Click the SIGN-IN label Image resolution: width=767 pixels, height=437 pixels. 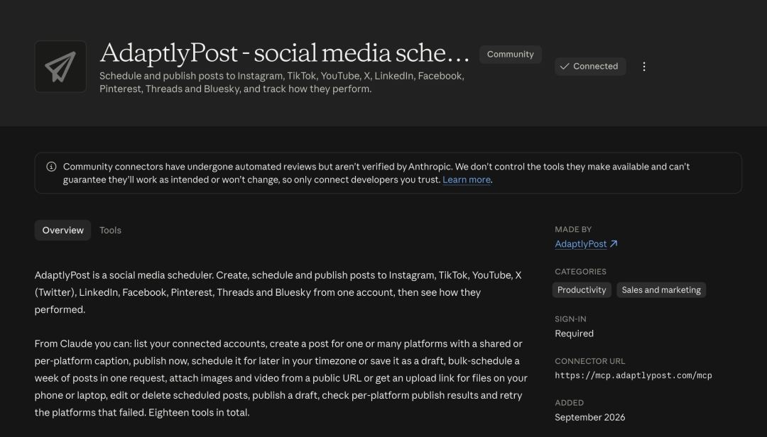tap(570, 319)
